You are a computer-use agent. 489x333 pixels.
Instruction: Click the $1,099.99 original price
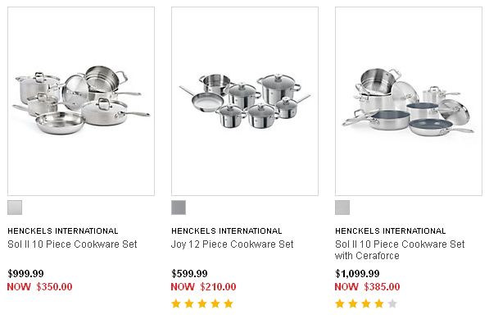(x=357, y=274)
